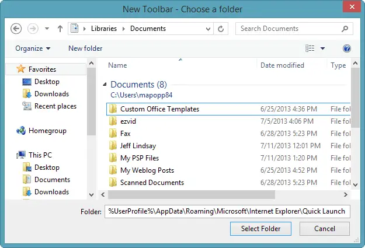The width and height of the screenshot is (365, 248).
Task: Click the horizontal scrollbar right arrow
Action: pyautogui.click(x=346, y=194)
